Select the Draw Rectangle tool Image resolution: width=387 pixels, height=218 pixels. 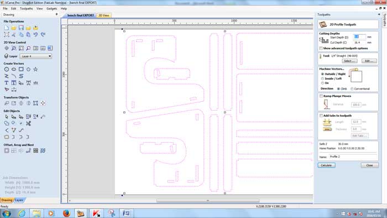coord(21,69)
